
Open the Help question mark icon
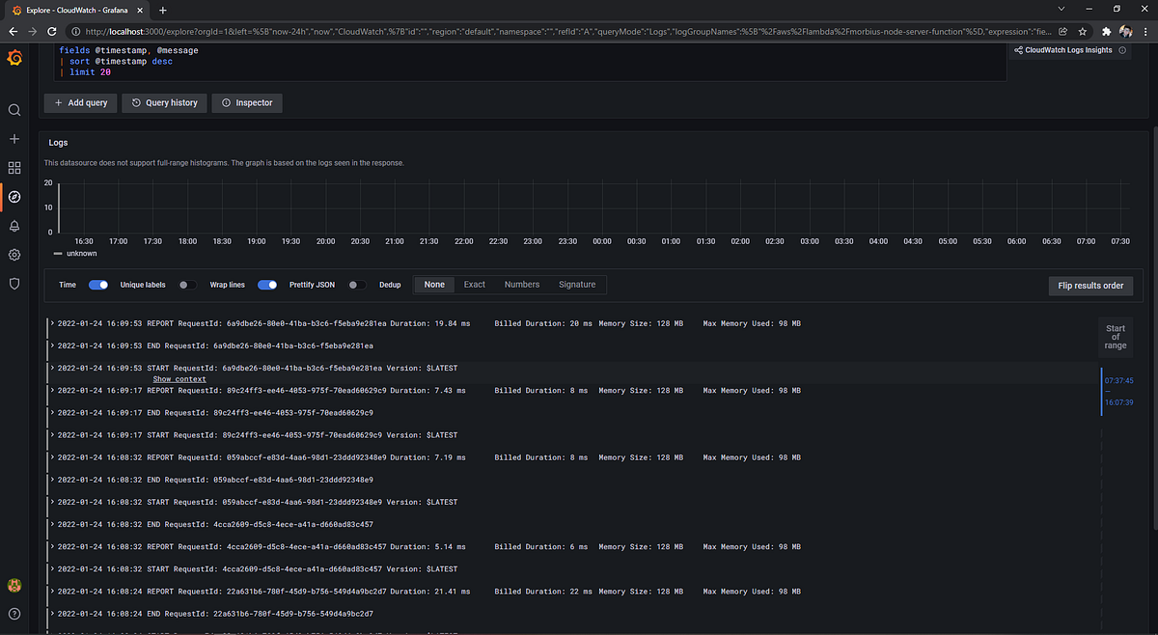pos(14,613)
